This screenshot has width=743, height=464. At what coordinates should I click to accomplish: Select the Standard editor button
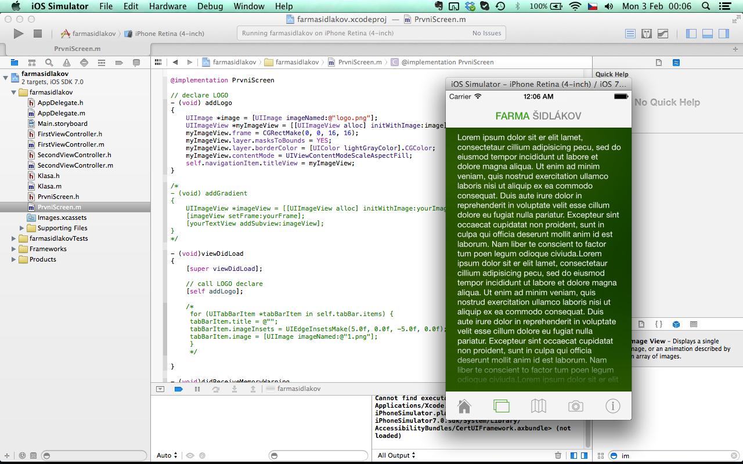point(630,34)
